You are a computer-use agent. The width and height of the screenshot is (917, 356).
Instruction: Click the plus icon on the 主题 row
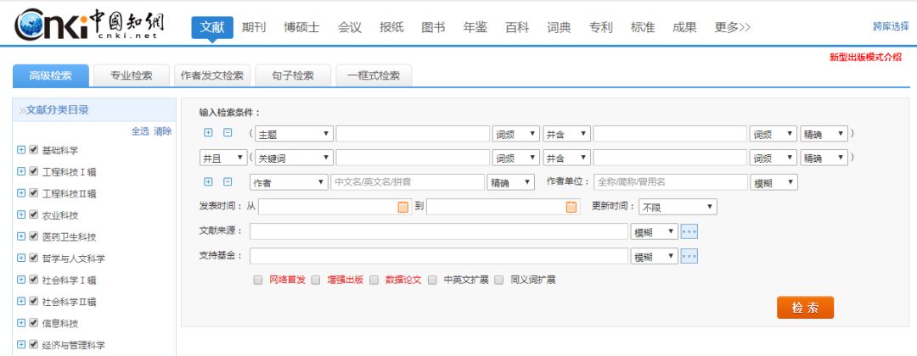(x=209, y=133)
